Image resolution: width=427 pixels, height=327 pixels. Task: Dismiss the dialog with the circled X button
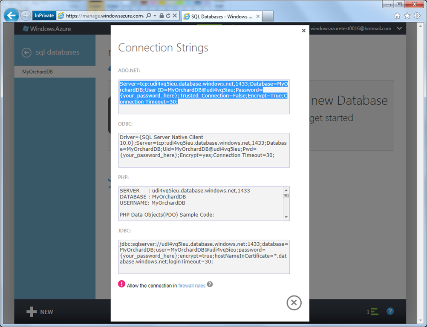click(294, 303)
